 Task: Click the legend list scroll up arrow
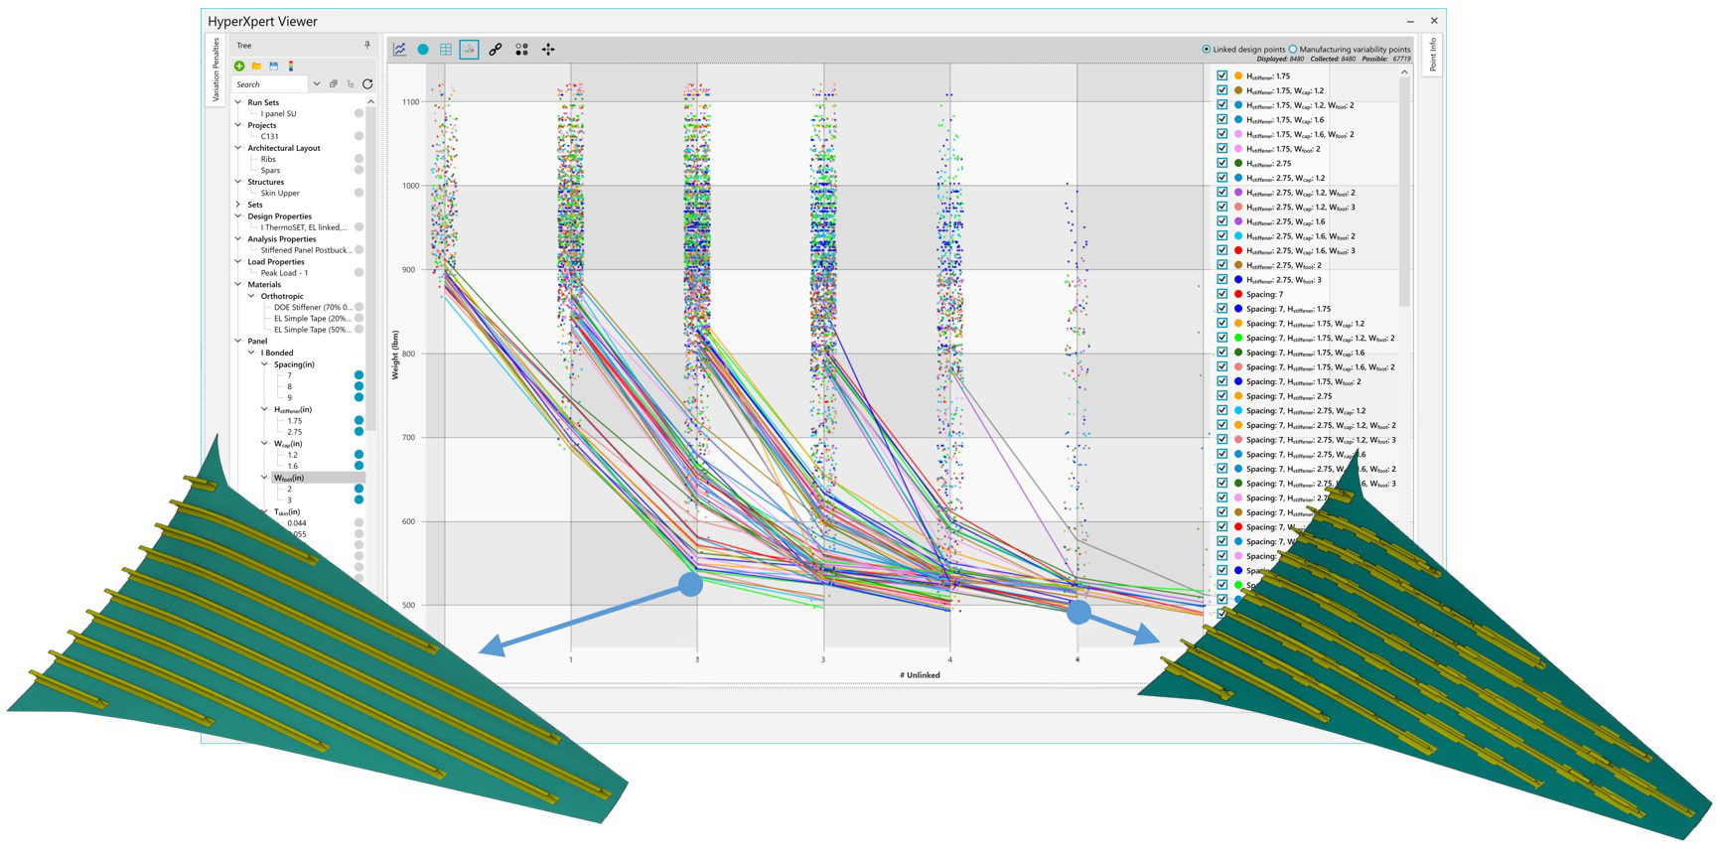(1404, 72)
